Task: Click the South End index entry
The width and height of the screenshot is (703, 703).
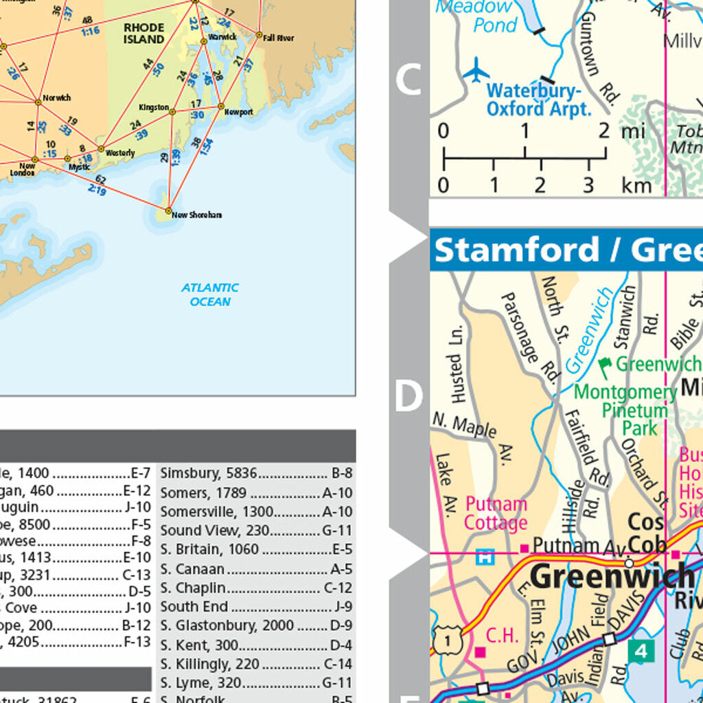Action: coord(256,607)
